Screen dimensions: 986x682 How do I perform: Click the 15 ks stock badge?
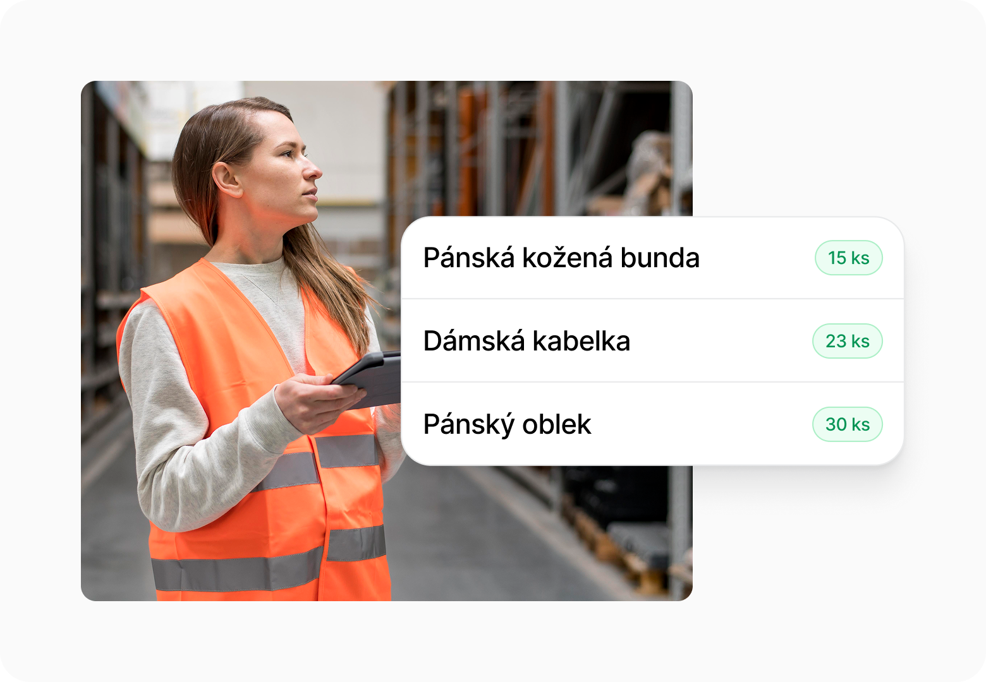(x=848, y=258)
